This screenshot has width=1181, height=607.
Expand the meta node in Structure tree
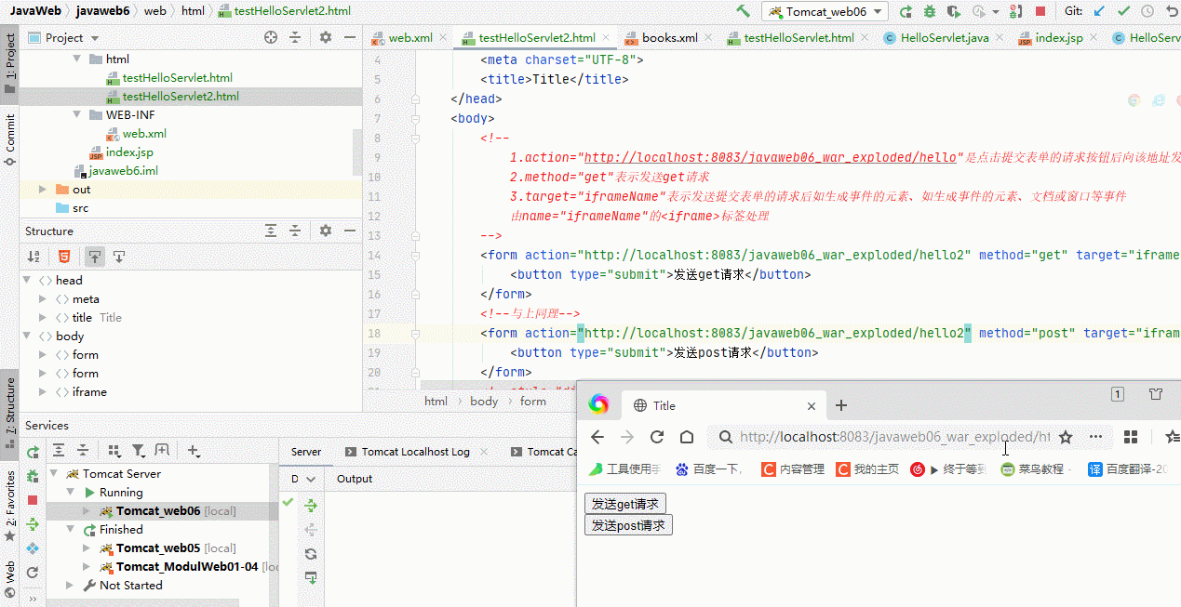coord(42,298)
